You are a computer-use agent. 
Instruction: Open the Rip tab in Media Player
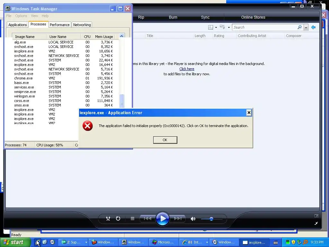pos(141,17)
